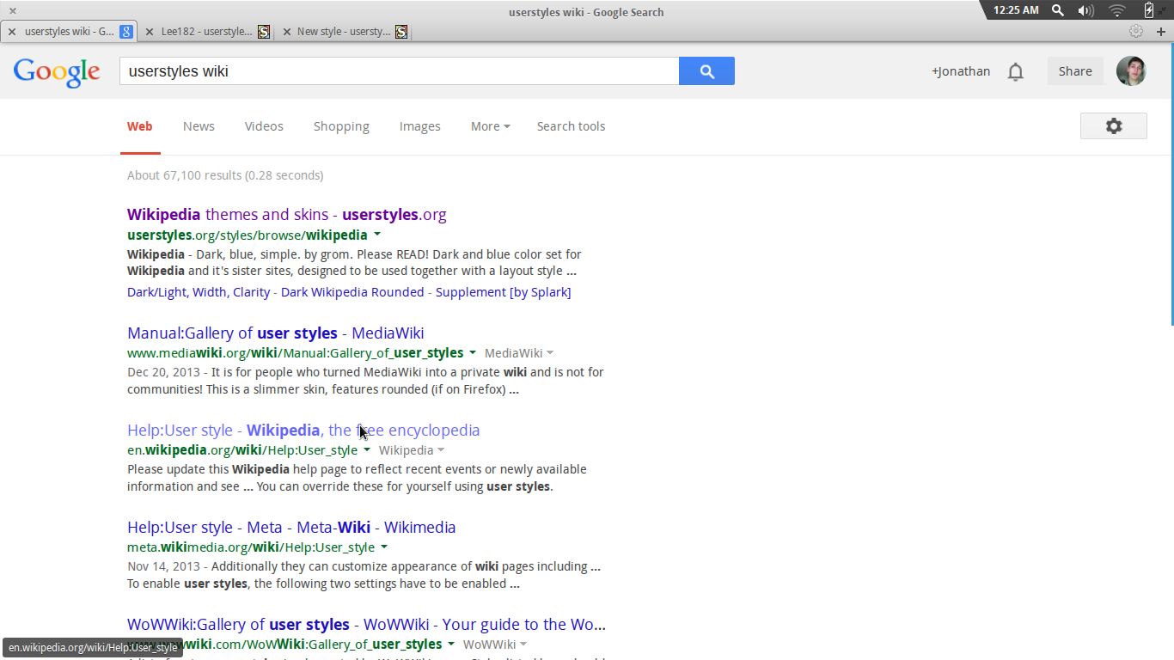Select the Videos search tab
The width and height of the screenshot is (1174, 660).
[x=264, y=126]
